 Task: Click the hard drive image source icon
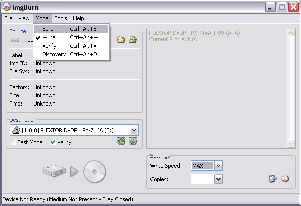[54, 171]
